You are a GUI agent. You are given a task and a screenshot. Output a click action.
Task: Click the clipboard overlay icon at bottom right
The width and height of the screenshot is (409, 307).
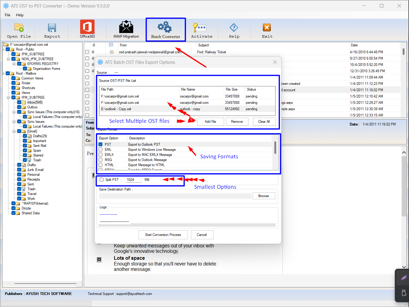[x=404, y=293]
